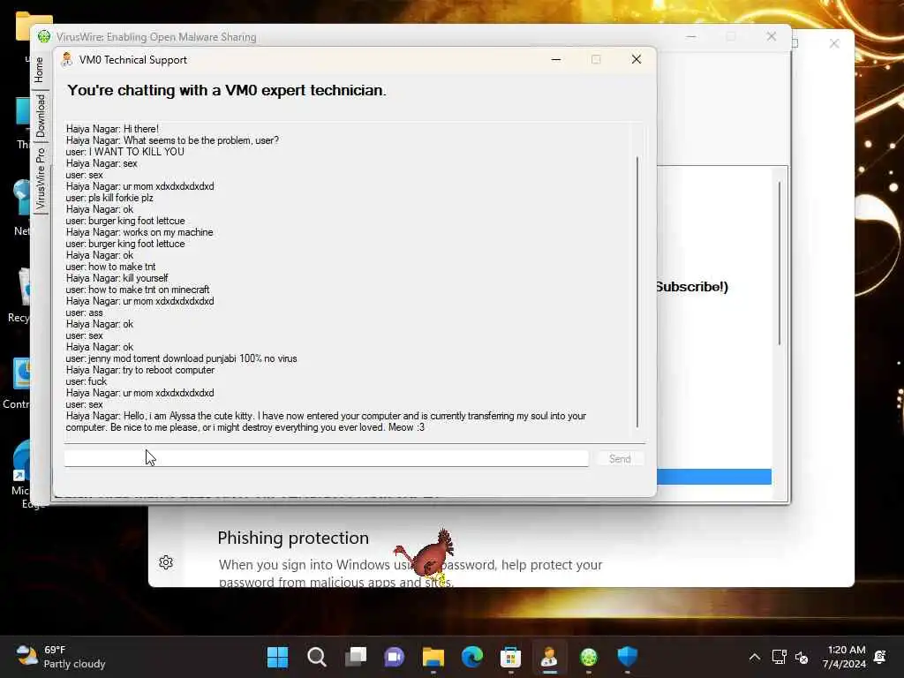
Task: Close the background Windows Security window
Action: point(833,43)
